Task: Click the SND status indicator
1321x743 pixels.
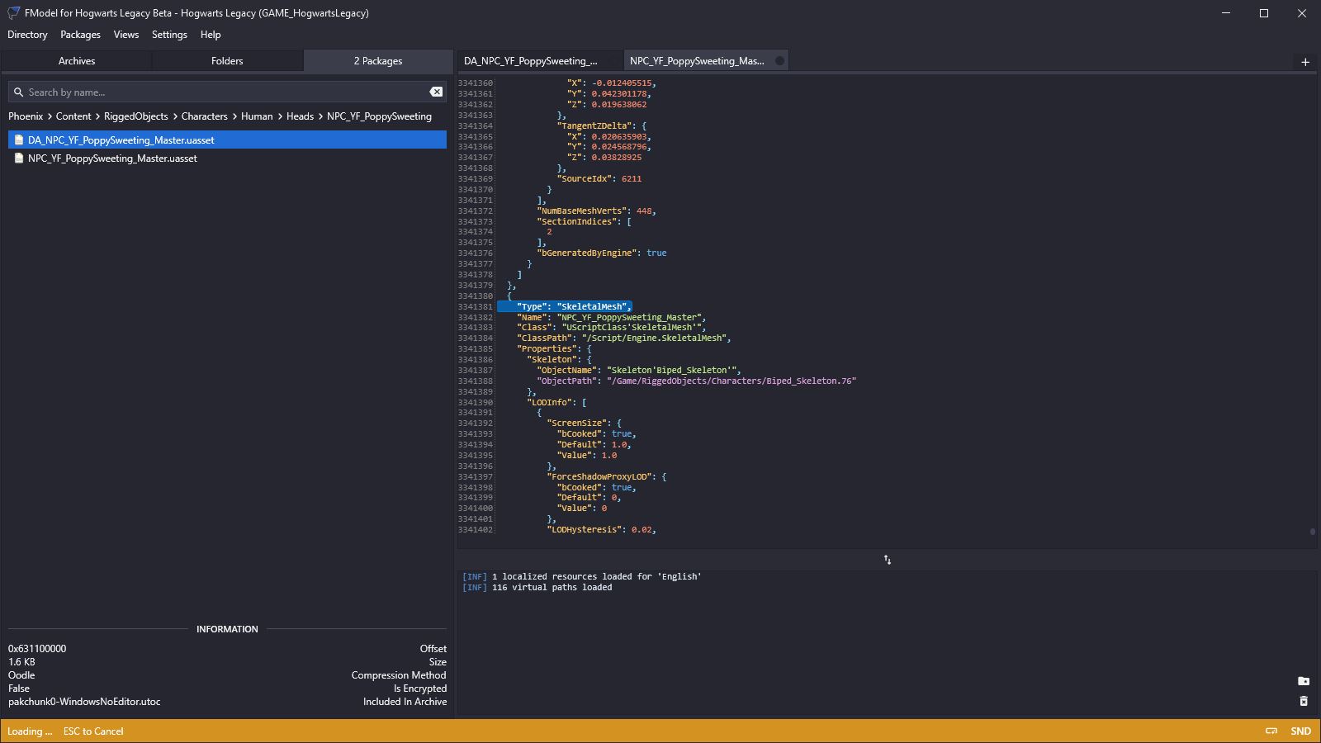Action: pos(1301,731)
